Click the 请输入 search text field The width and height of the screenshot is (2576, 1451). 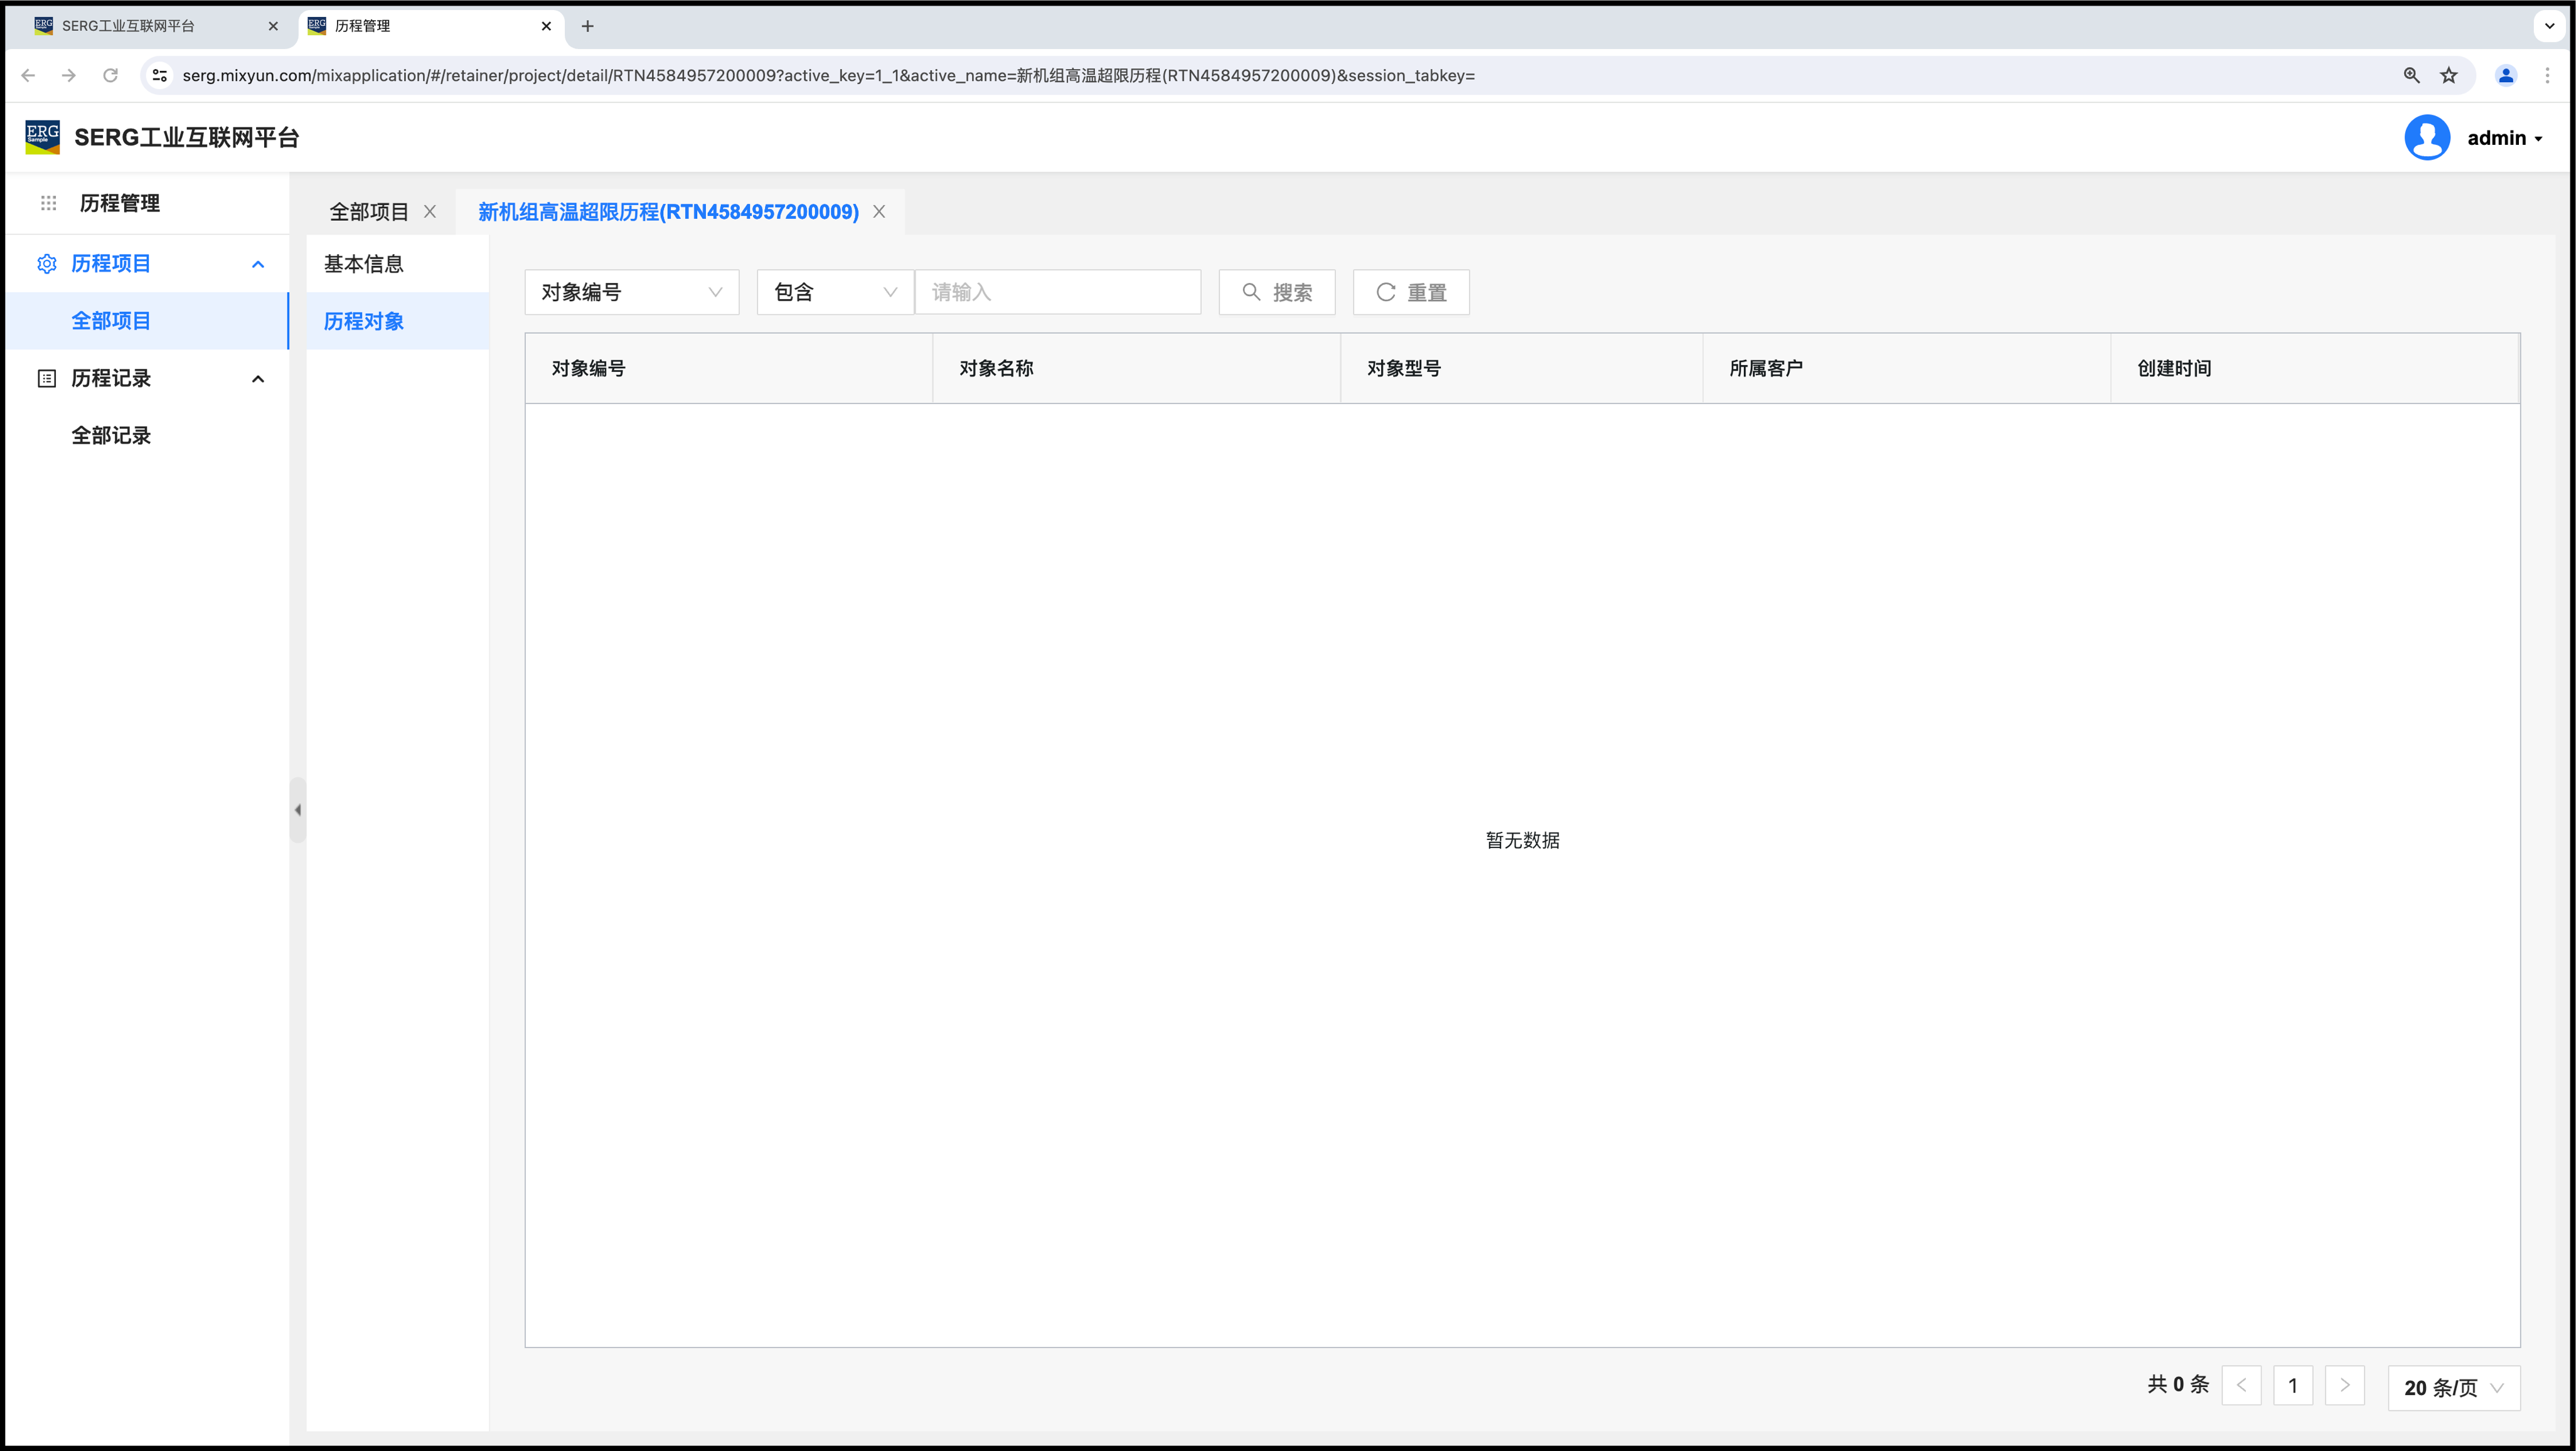pos(1057,292)
